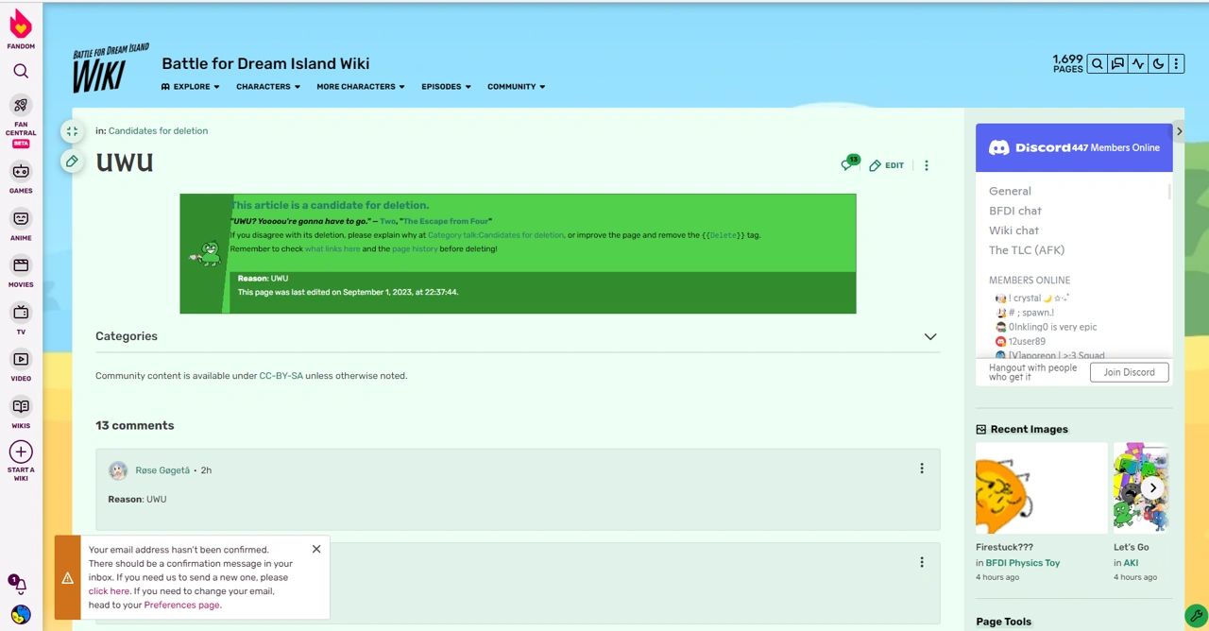Open Candidates for deletion category link
This screenshot has height=631, width=1209.
[158, 131]
